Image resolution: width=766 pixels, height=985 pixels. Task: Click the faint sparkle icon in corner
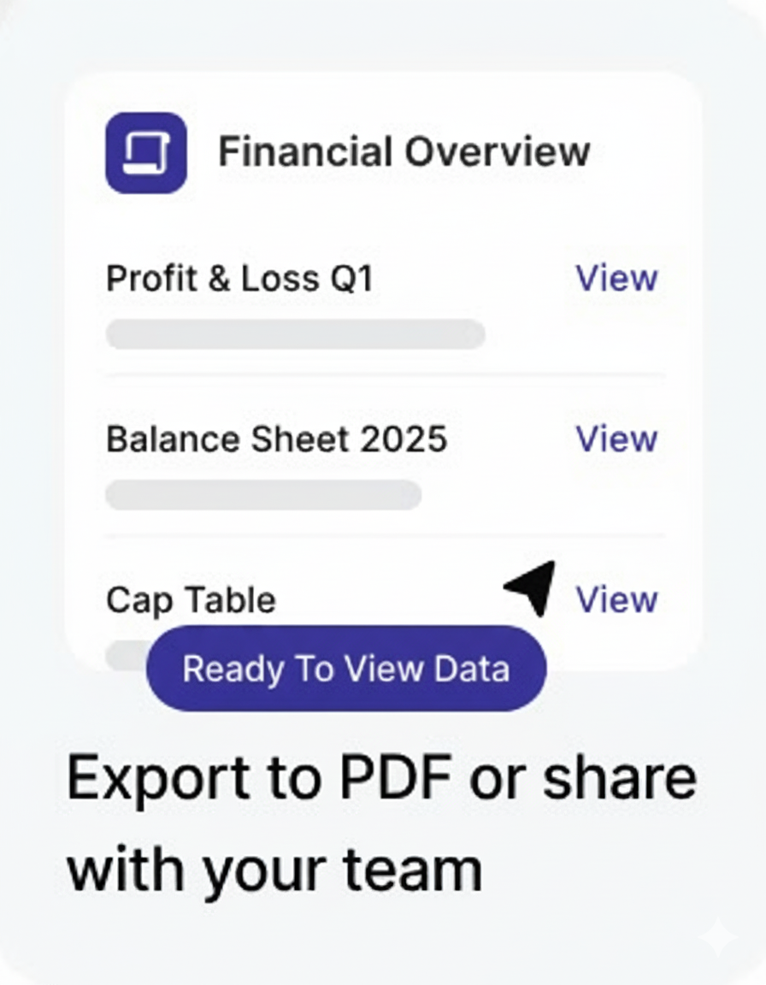(716, 937)
